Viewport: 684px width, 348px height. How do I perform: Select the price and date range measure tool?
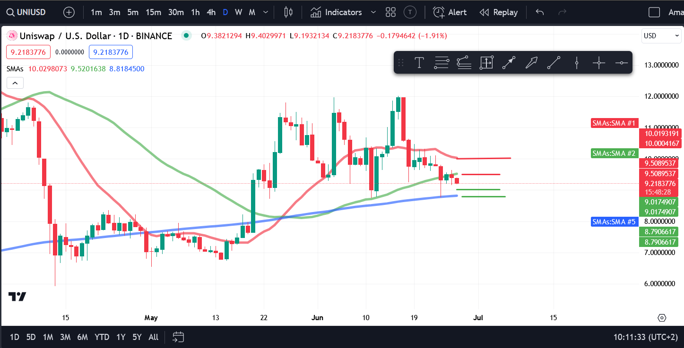[x=486, y=62]
